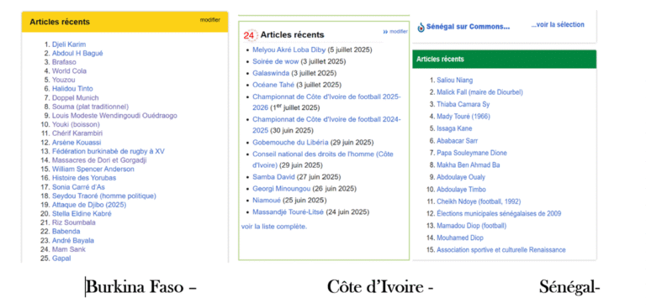The image size is (646, 308).
Task: Open the Issaga Kane article
Action: pos(454,128)
